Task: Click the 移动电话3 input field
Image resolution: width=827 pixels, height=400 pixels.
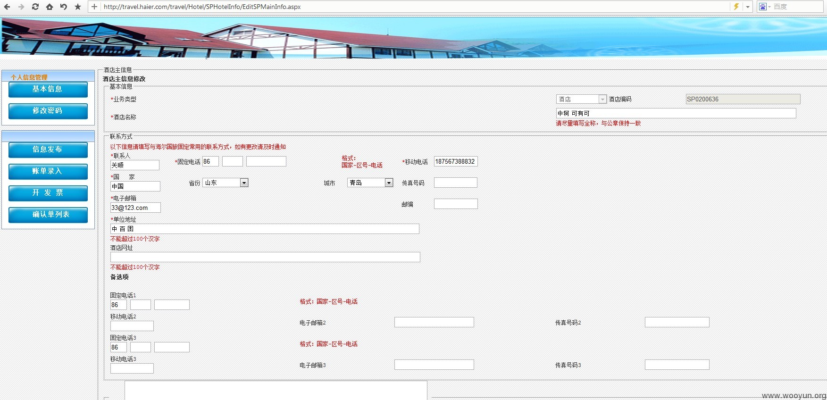Action: [x=132, y=368]
